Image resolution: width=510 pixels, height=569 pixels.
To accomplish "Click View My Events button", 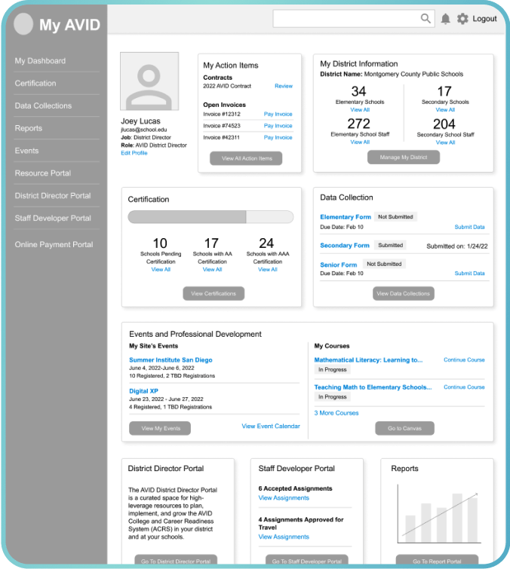I will (x=160, y=428).
